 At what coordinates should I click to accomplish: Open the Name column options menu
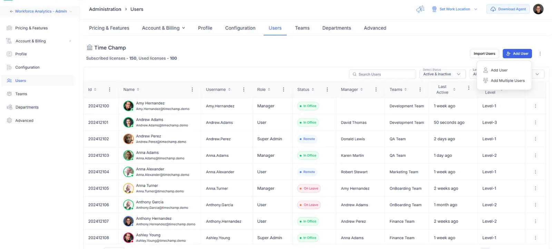coord(192,89)
